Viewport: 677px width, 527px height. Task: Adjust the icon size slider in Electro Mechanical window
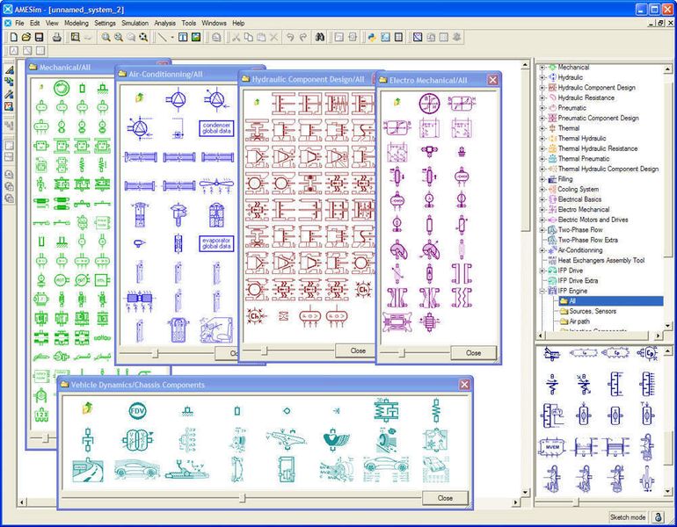coord(402,353)
